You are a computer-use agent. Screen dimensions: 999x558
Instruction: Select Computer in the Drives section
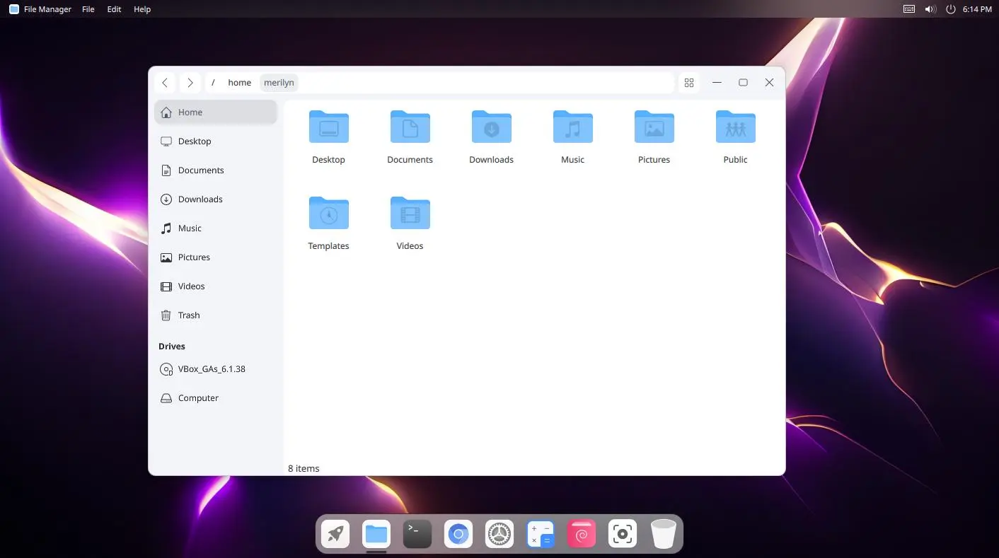pyautogui.click(x=198, y=398)
